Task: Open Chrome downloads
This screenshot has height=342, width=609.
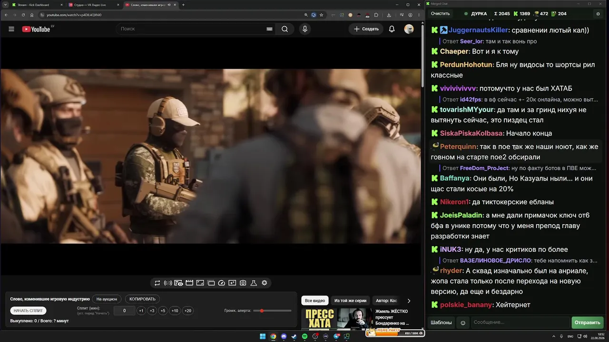Action: pos(389,15)
